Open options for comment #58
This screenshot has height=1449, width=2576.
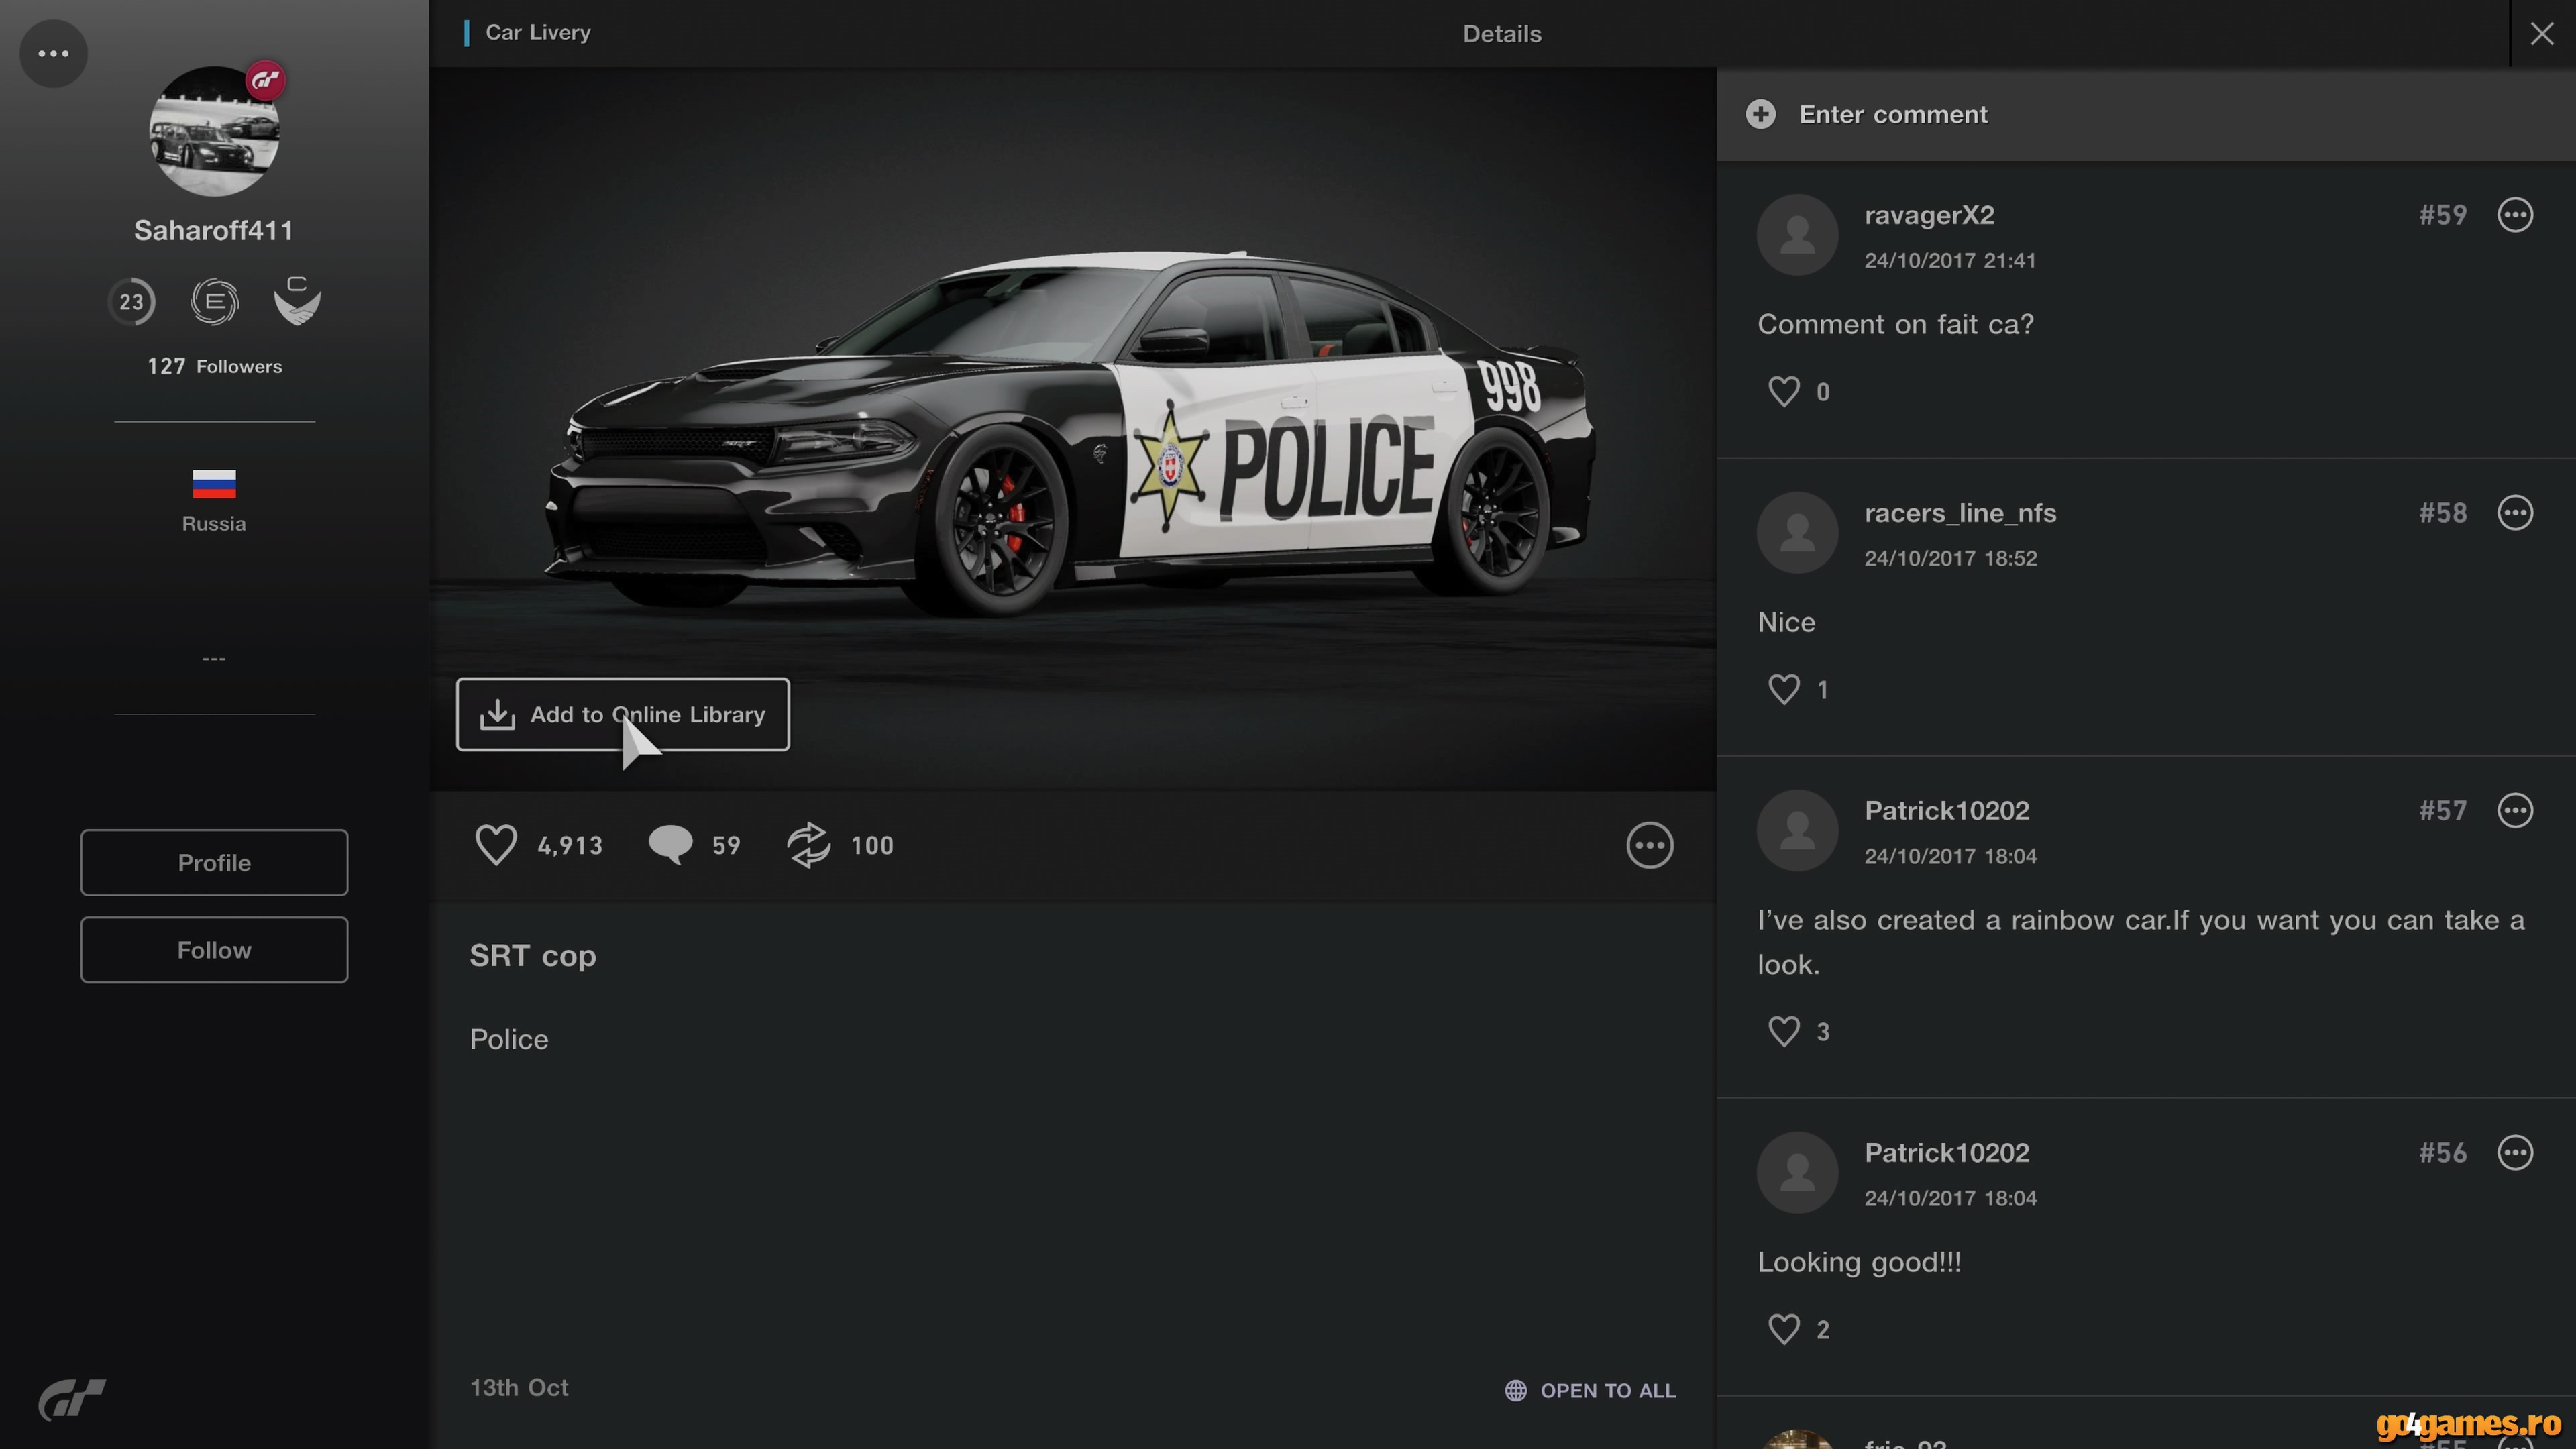coord(2515,513)
